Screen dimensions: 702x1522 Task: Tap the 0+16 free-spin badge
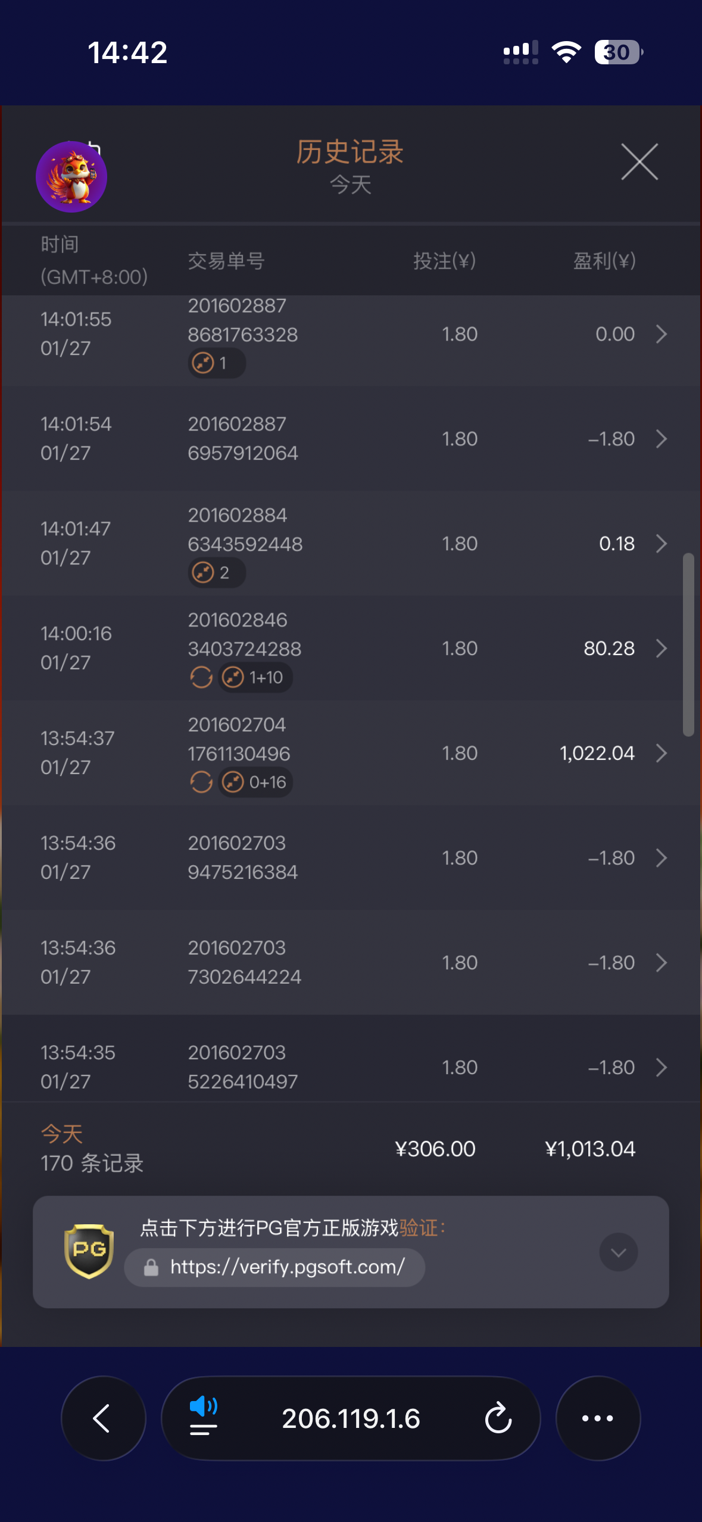[256, 782]
